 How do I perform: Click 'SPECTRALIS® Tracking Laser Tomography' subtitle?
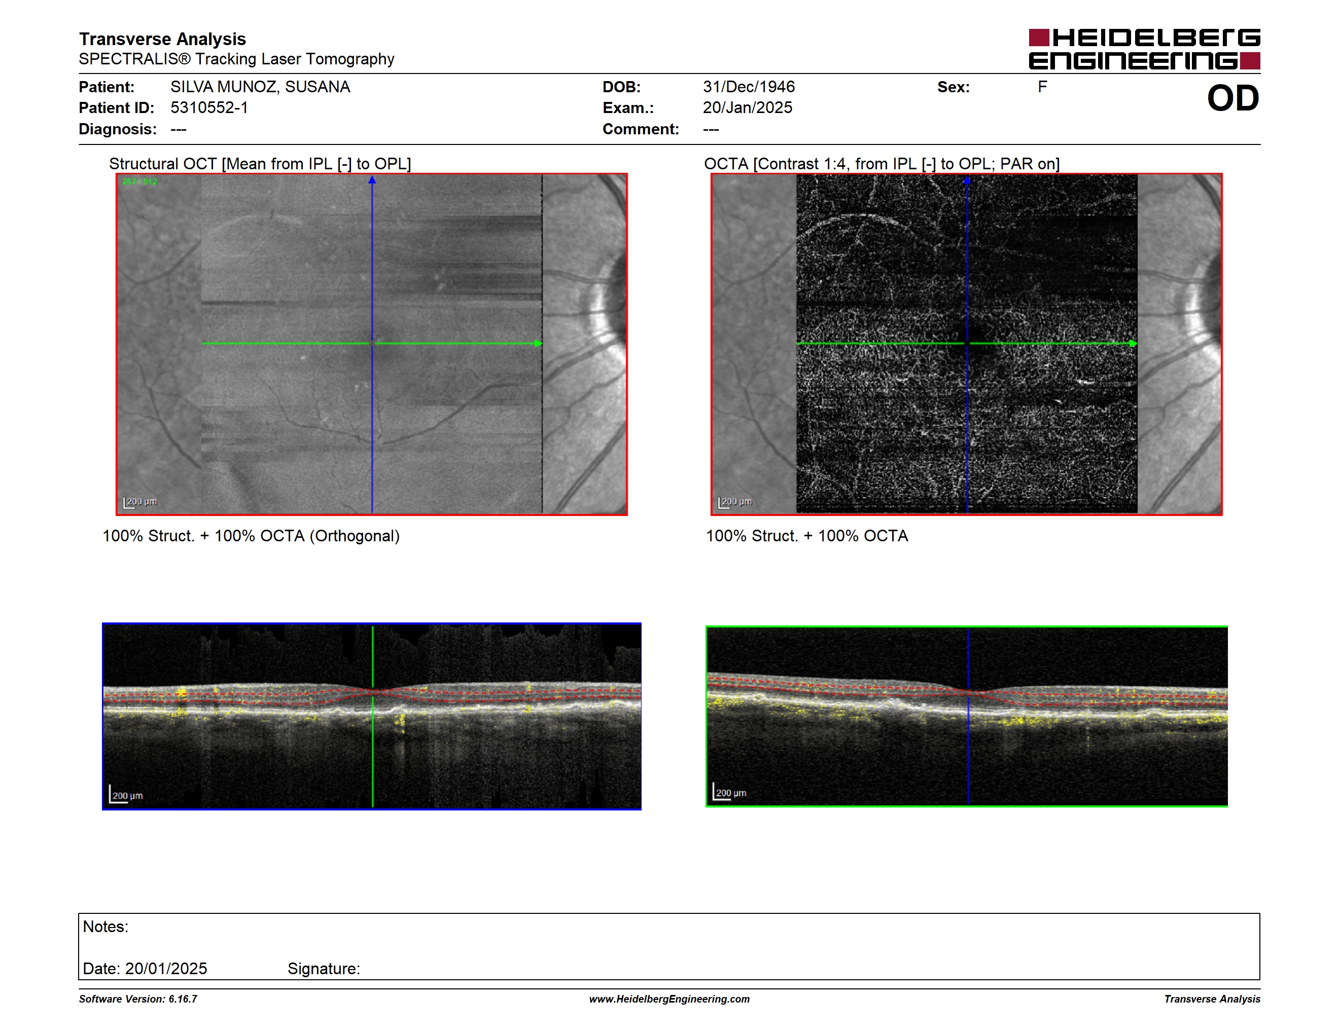click(x=237, y=59)
